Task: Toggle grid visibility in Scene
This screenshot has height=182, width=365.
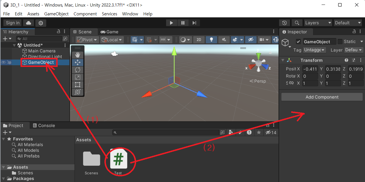Action: pos(135,40)
